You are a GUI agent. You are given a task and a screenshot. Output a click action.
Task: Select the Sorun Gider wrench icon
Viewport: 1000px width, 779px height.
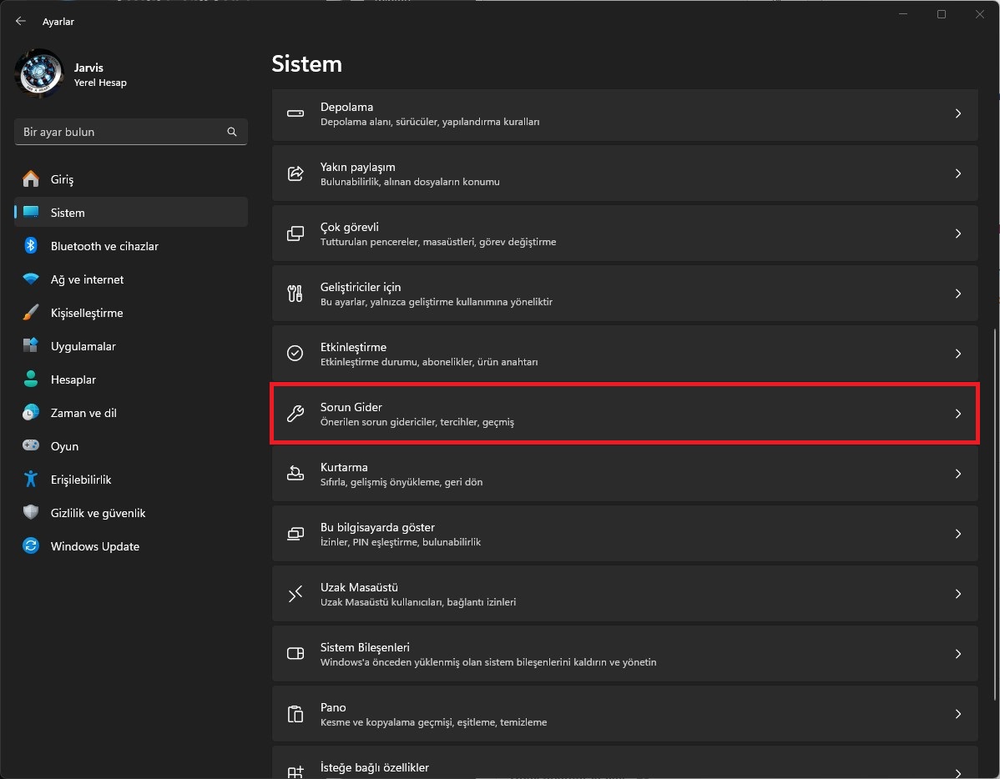(x=295, y=413)
